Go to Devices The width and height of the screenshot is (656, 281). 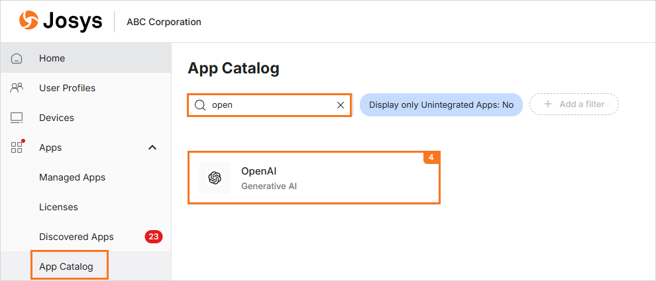tap(85, 118)
